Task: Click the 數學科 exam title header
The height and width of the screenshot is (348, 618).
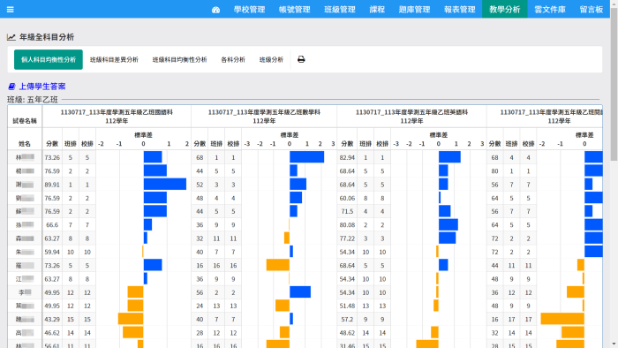Action: (264, 117)
